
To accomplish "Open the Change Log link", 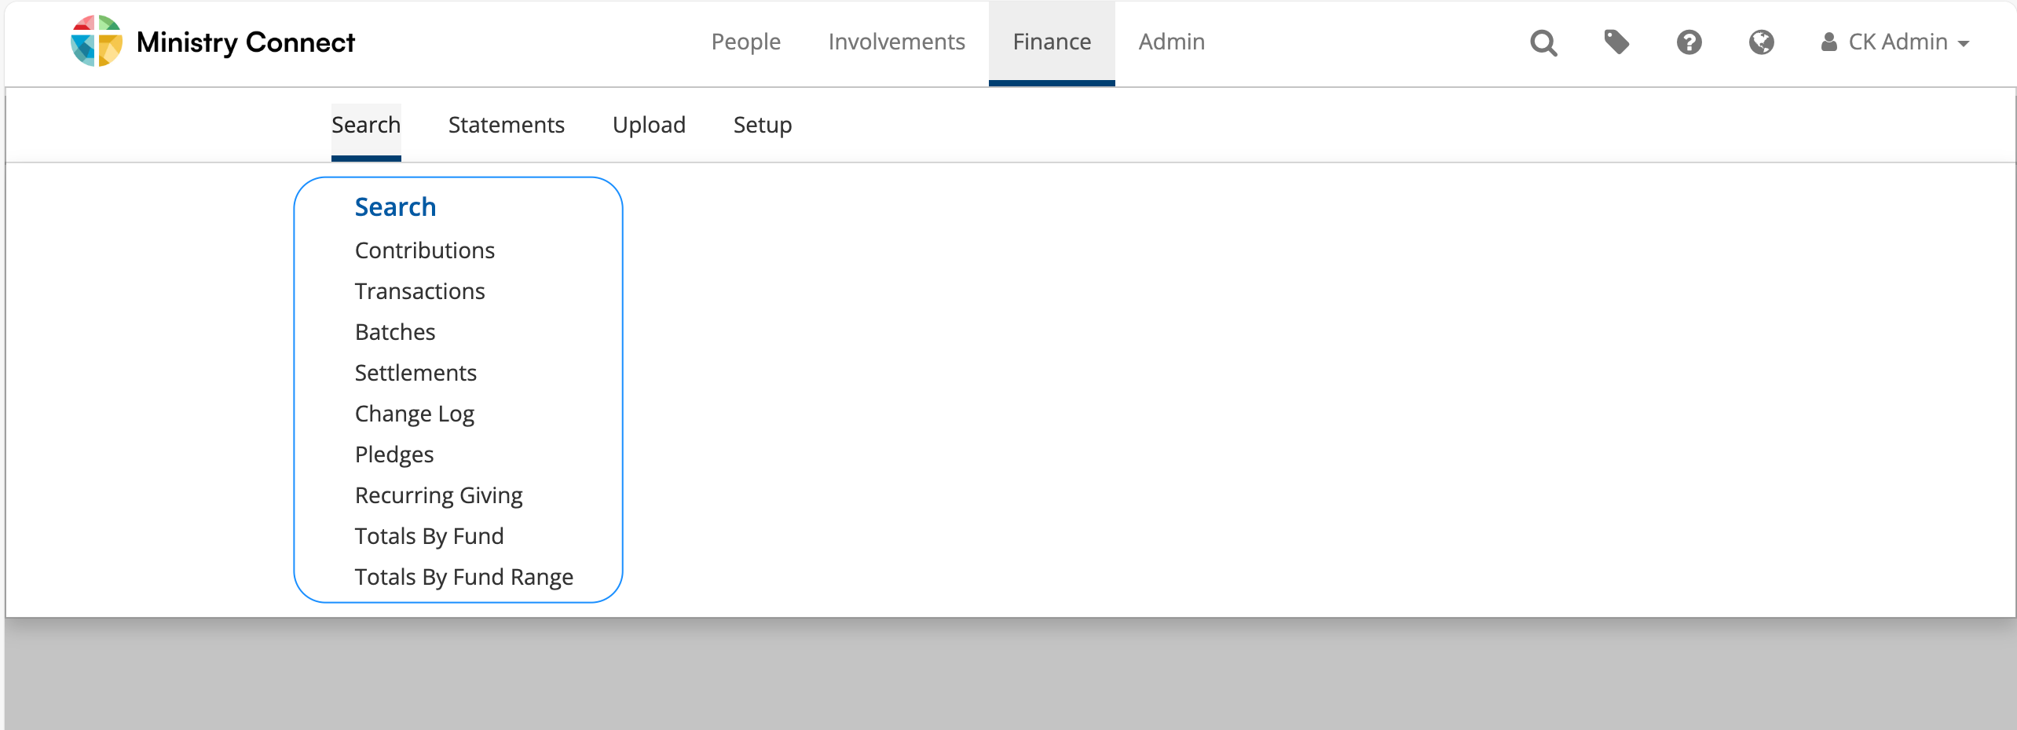I will (415, 414).
